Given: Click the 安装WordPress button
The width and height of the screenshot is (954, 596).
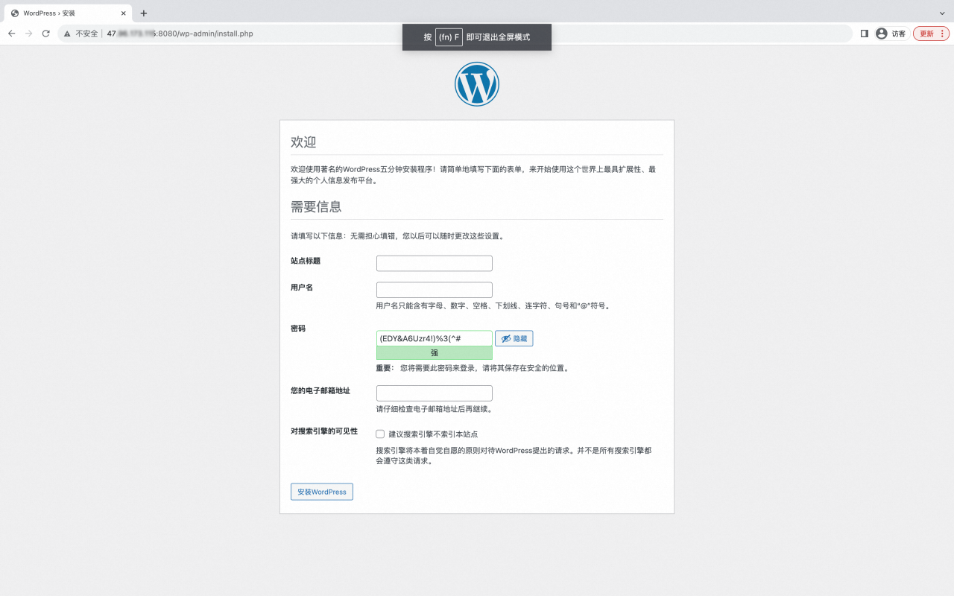Looking at the screenshot, I should tap(321, 491).
